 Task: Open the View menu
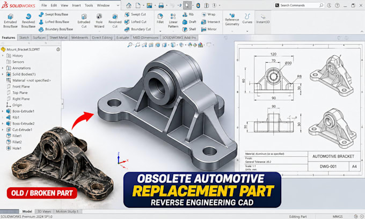click(x=64, y=5)
